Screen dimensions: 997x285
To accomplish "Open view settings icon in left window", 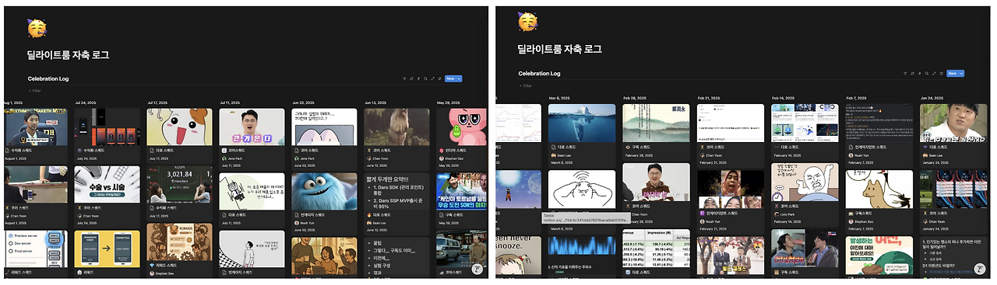I will coord(440,78).
